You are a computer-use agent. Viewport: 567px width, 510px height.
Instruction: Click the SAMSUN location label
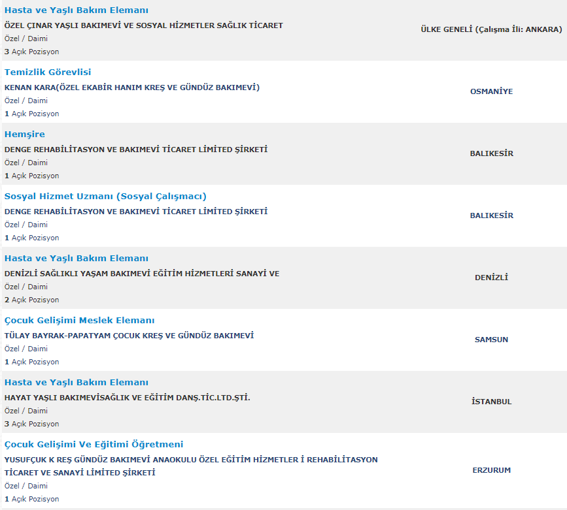491,340
